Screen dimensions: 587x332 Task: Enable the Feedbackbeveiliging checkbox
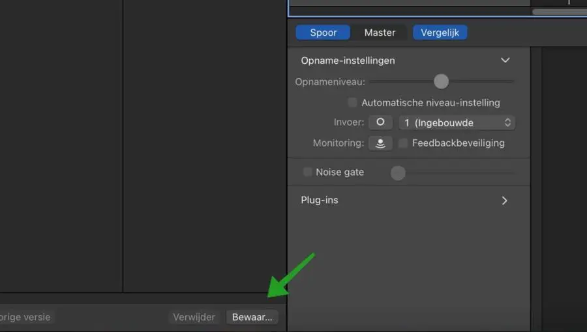[403, 143]
